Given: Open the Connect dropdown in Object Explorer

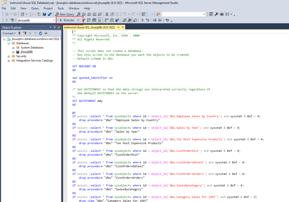Looking at the screenshot, I should click(9, 33).
